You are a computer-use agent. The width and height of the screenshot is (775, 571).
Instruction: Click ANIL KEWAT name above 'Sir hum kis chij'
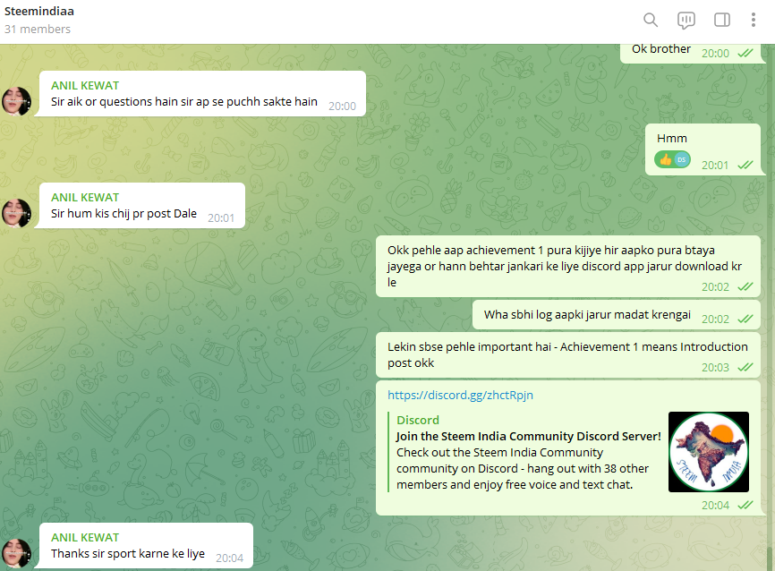(85, 197)
